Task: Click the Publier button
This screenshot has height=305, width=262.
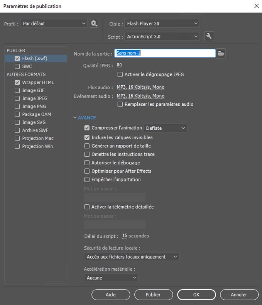Action: click(153, 295)
